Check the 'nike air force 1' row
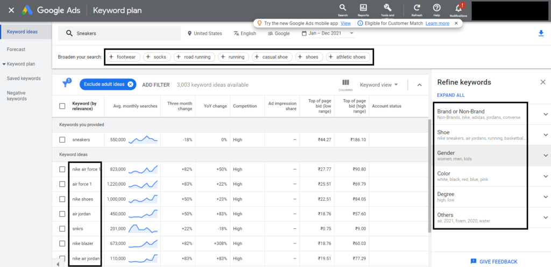551x267 pixels. [62, 170]
